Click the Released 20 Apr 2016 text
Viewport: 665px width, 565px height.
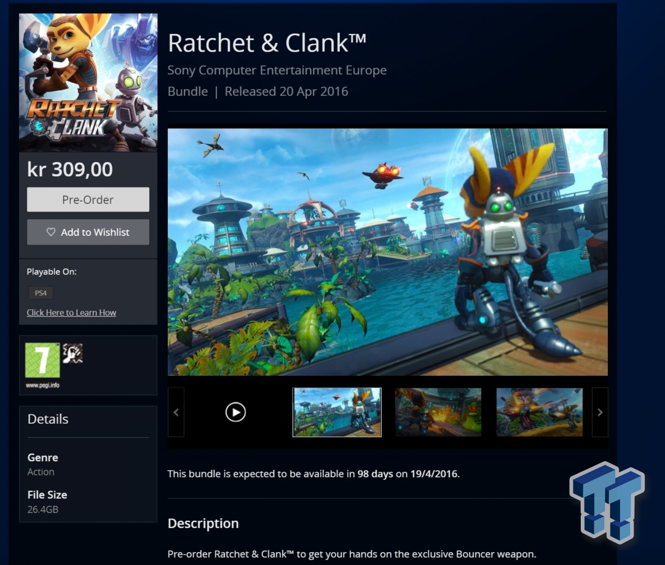[286, 92]
